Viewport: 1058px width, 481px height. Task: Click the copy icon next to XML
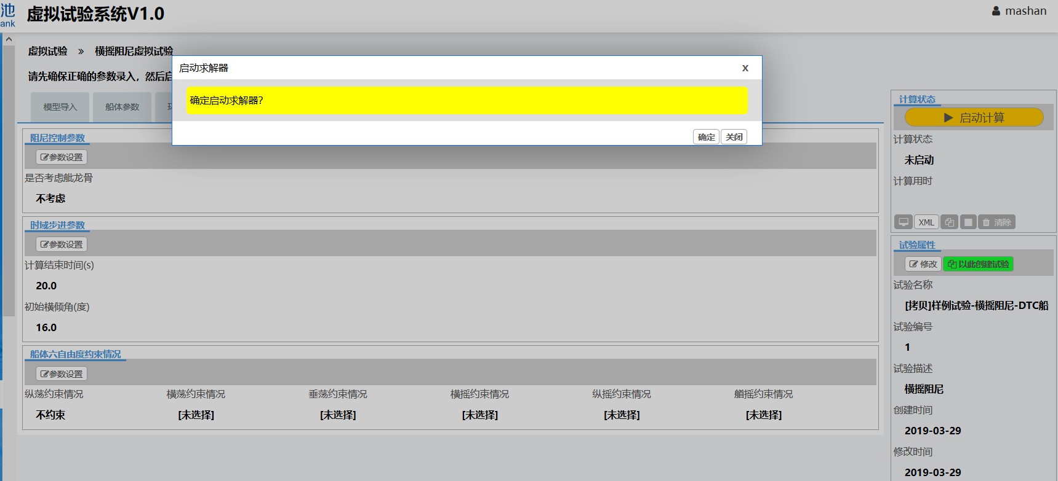pyautogui.click(x=949, y=222)
